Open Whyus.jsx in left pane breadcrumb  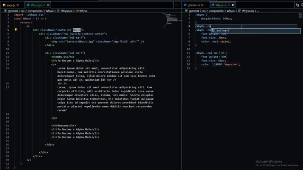(67, 11)
